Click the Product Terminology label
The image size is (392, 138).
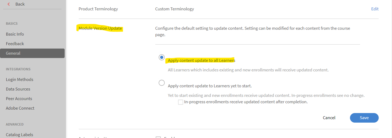click(98, 9)
